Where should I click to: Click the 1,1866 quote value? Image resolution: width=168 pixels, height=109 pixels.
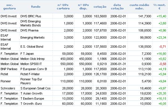[102, 59]
